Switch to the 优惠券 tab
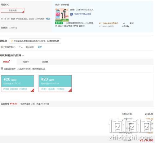Viewport: 155px width, 143px height. [7, 62]
